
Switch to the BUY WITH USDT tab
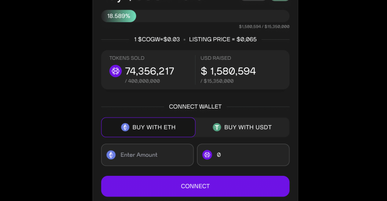click(242, 127)
